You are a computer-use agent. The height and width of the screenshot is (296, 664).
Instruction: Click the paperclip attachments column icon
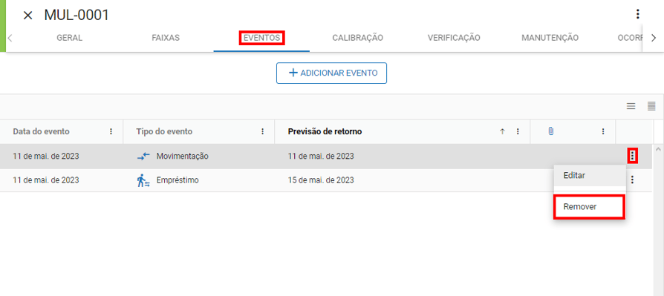(550, 131)
